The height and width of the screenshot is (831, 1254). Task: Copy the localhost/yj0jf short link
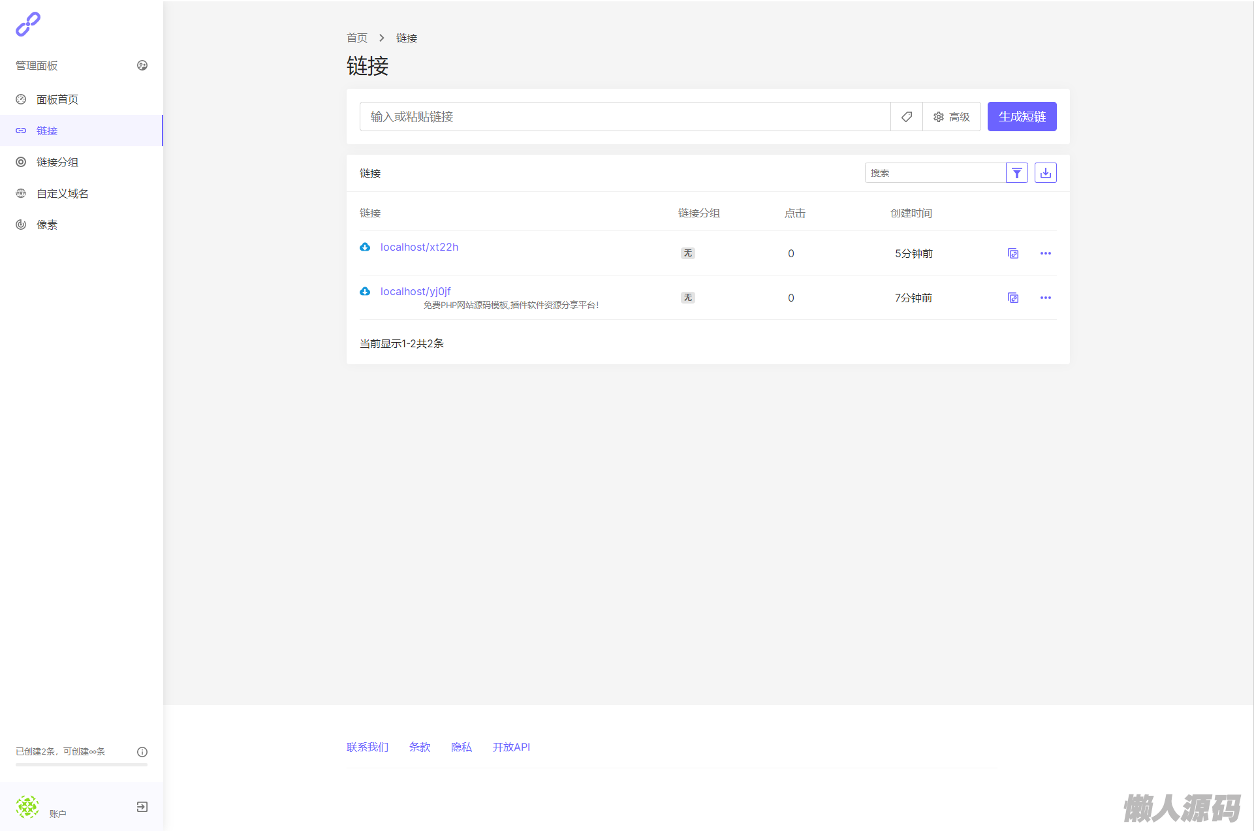coord(1012,298)
